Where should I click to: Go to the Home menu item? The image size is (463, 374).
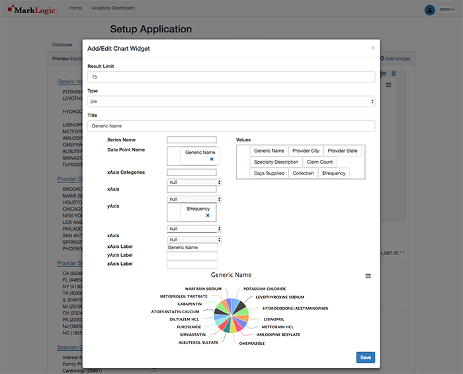coord(76,8)
